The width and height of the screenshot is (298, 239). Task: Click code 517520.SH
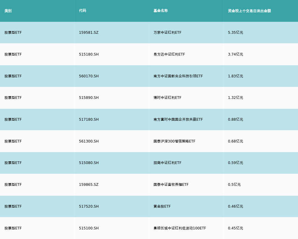[x=89, y=206]
